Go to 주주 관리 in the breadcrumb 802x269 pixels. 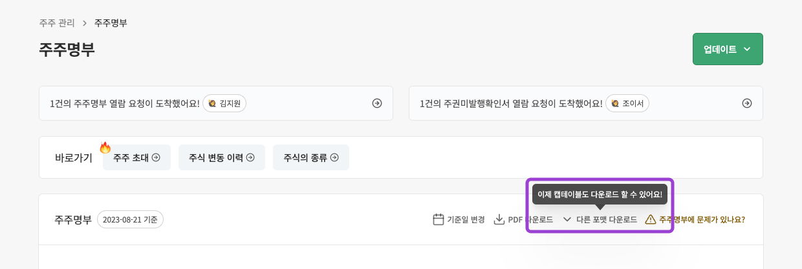pyautogui.click(x=57, y=23)
